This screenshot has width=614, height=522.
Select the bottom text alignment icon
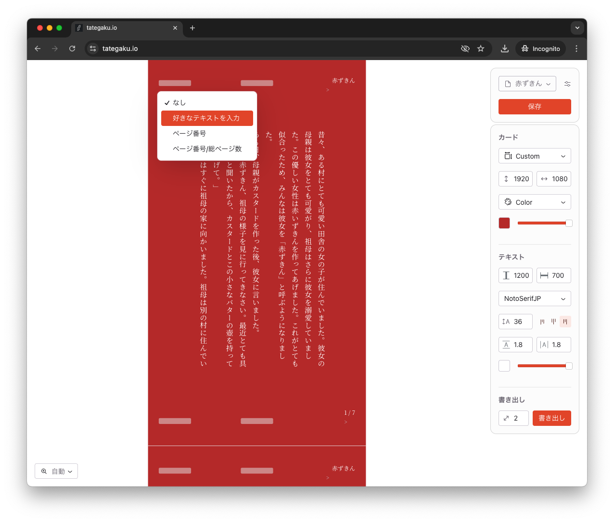[565, 321]
